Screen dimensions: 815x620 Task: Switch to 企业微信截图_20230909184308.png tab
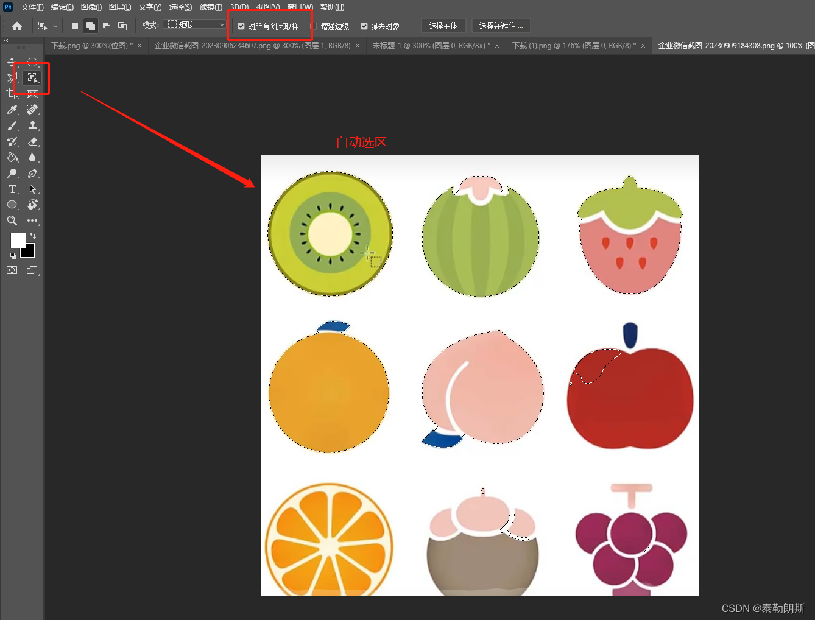[733, 46]
